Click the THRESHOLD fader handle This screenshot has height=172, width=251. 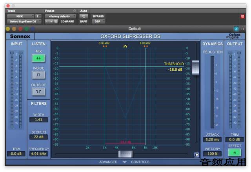195,68
